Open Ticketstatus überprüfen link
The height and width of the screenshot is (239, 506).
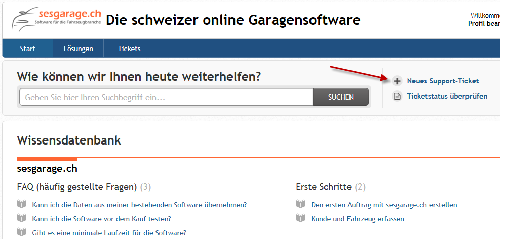[x=447, y=96]
